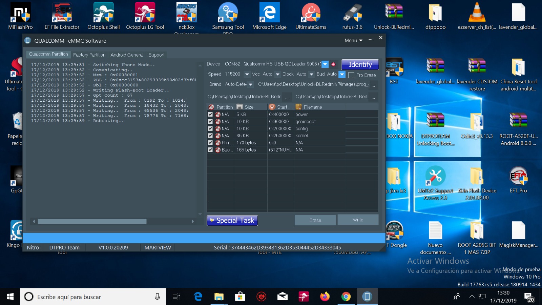542x305 pixels.
Task: Select the UltimateSams desktop icon
Action: click(x=311, y=16)
